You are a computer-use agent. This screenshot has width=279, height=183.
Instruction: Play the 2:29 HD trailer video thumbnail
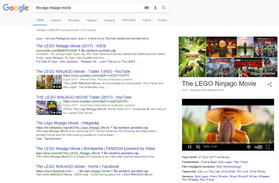(49, 108)
